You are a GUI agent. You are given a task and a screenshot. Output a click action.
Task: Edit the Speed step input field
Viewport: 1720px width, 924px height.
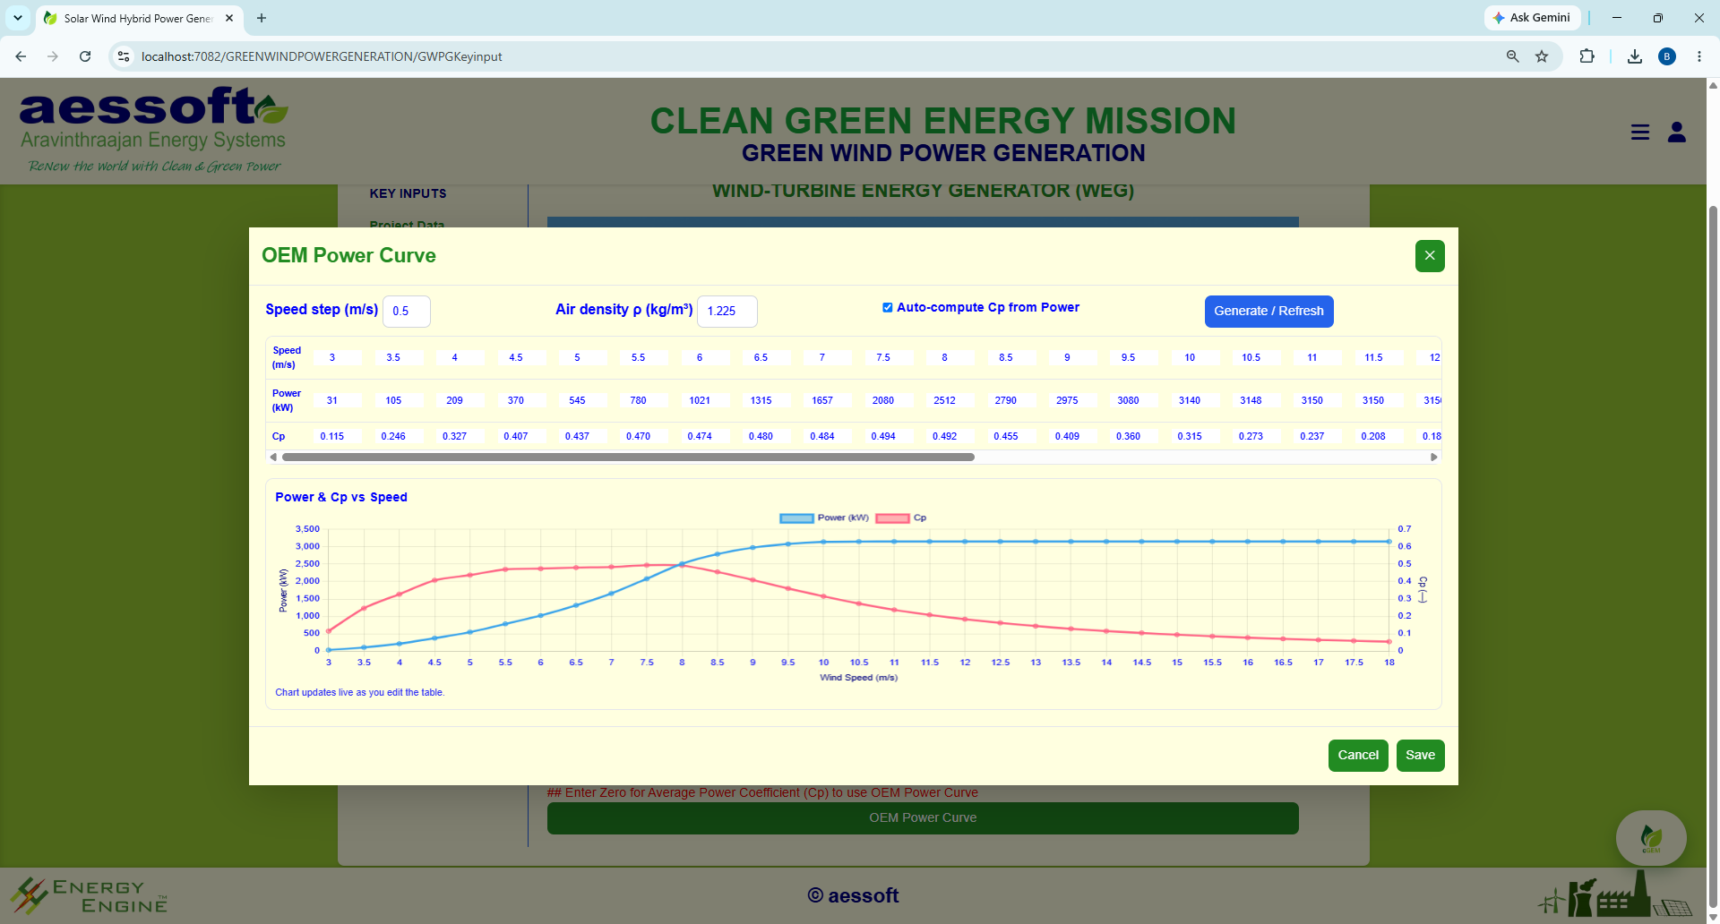coord(407,312)
